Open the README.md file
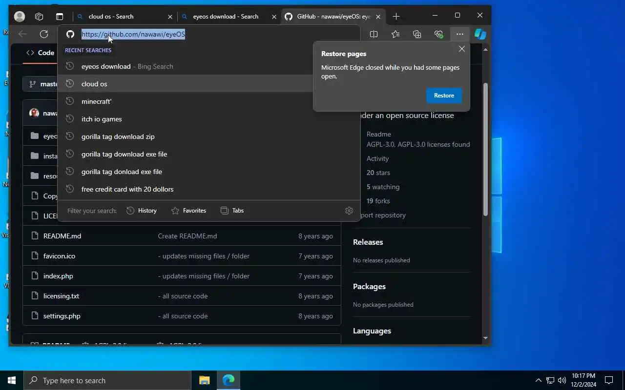 [x=62, y=236]
